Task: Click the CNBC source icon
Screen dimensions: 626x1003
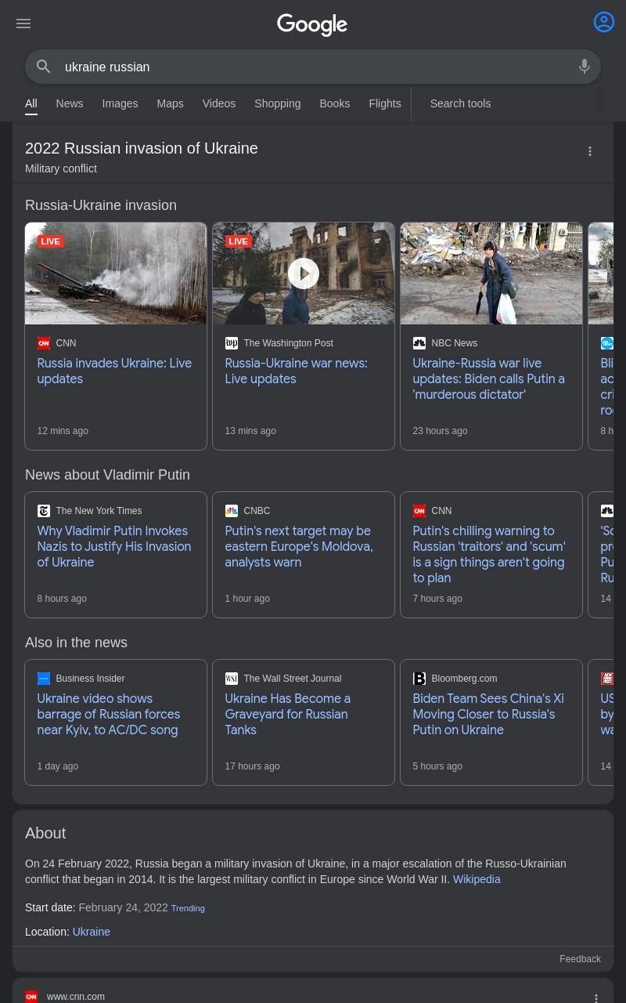Action: point(232,511)
